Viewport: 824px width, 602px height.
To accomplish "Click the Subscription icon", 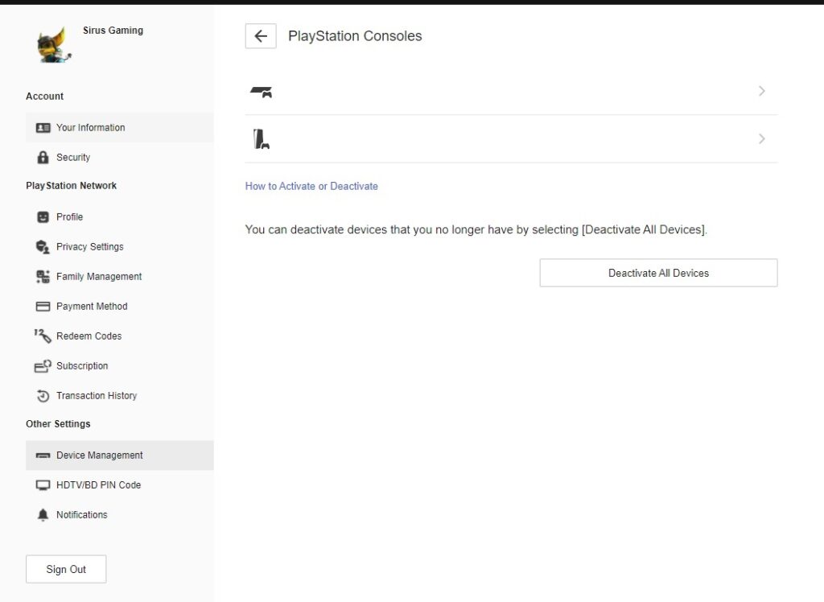I will pyautogui.click(x=43, y=366).
